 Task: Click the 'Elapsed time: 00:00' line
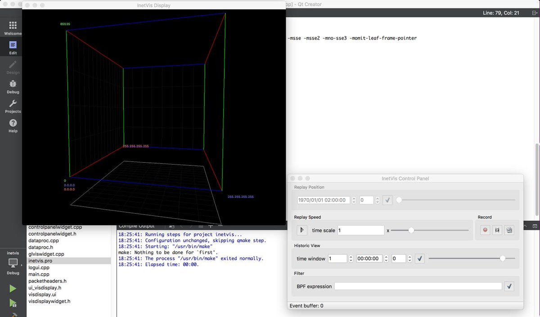pyautogui.click(x=158, y=264)
